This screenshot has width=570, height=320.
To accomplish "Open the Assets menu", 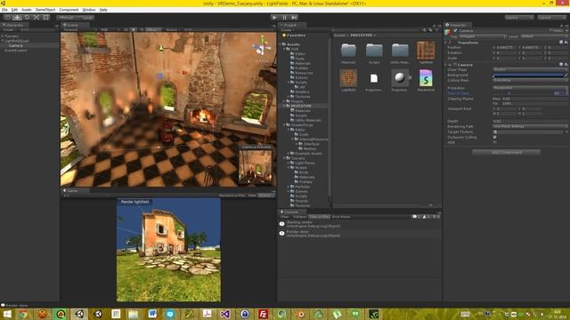I will (27, 10).
